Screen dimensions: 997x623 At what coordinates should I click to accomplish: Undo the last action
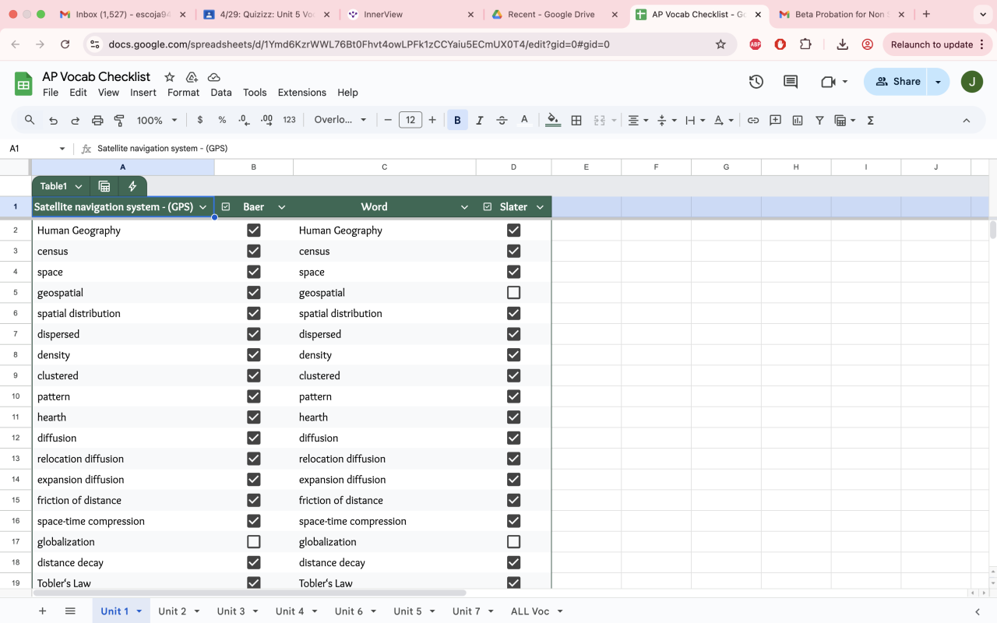coord(53,120)
